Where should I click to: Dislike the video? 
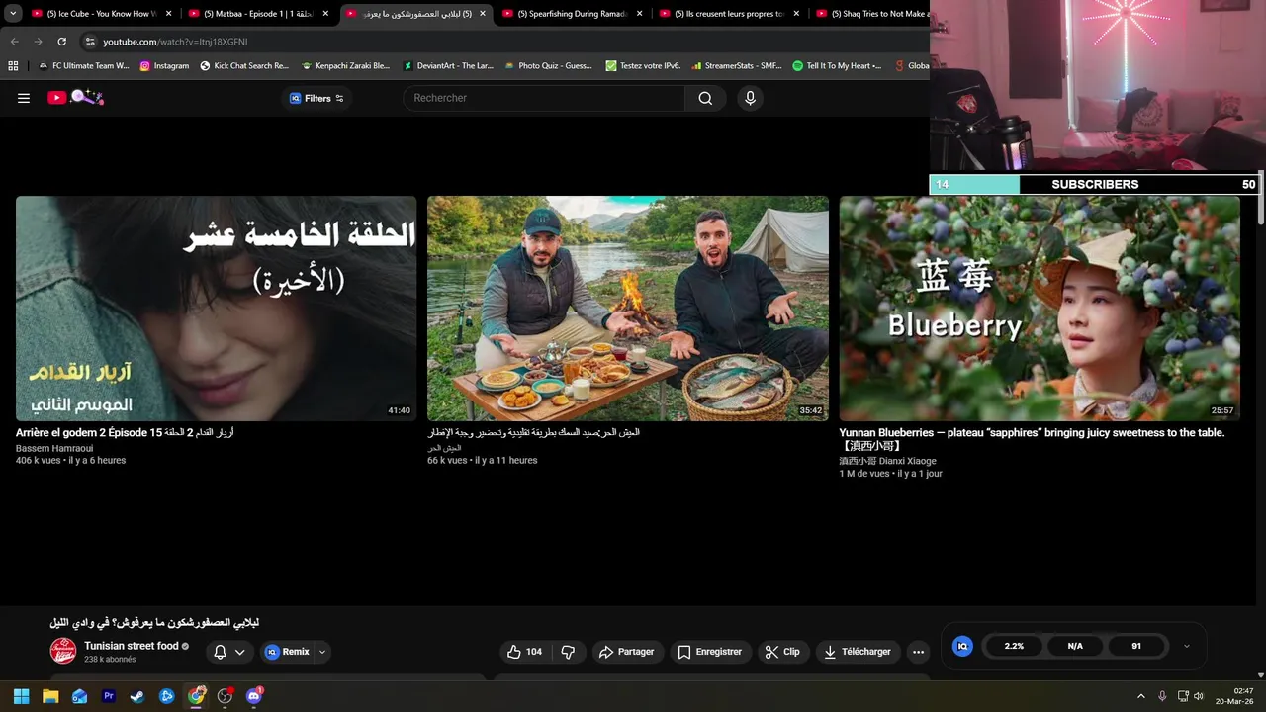[x=568, y=652]
